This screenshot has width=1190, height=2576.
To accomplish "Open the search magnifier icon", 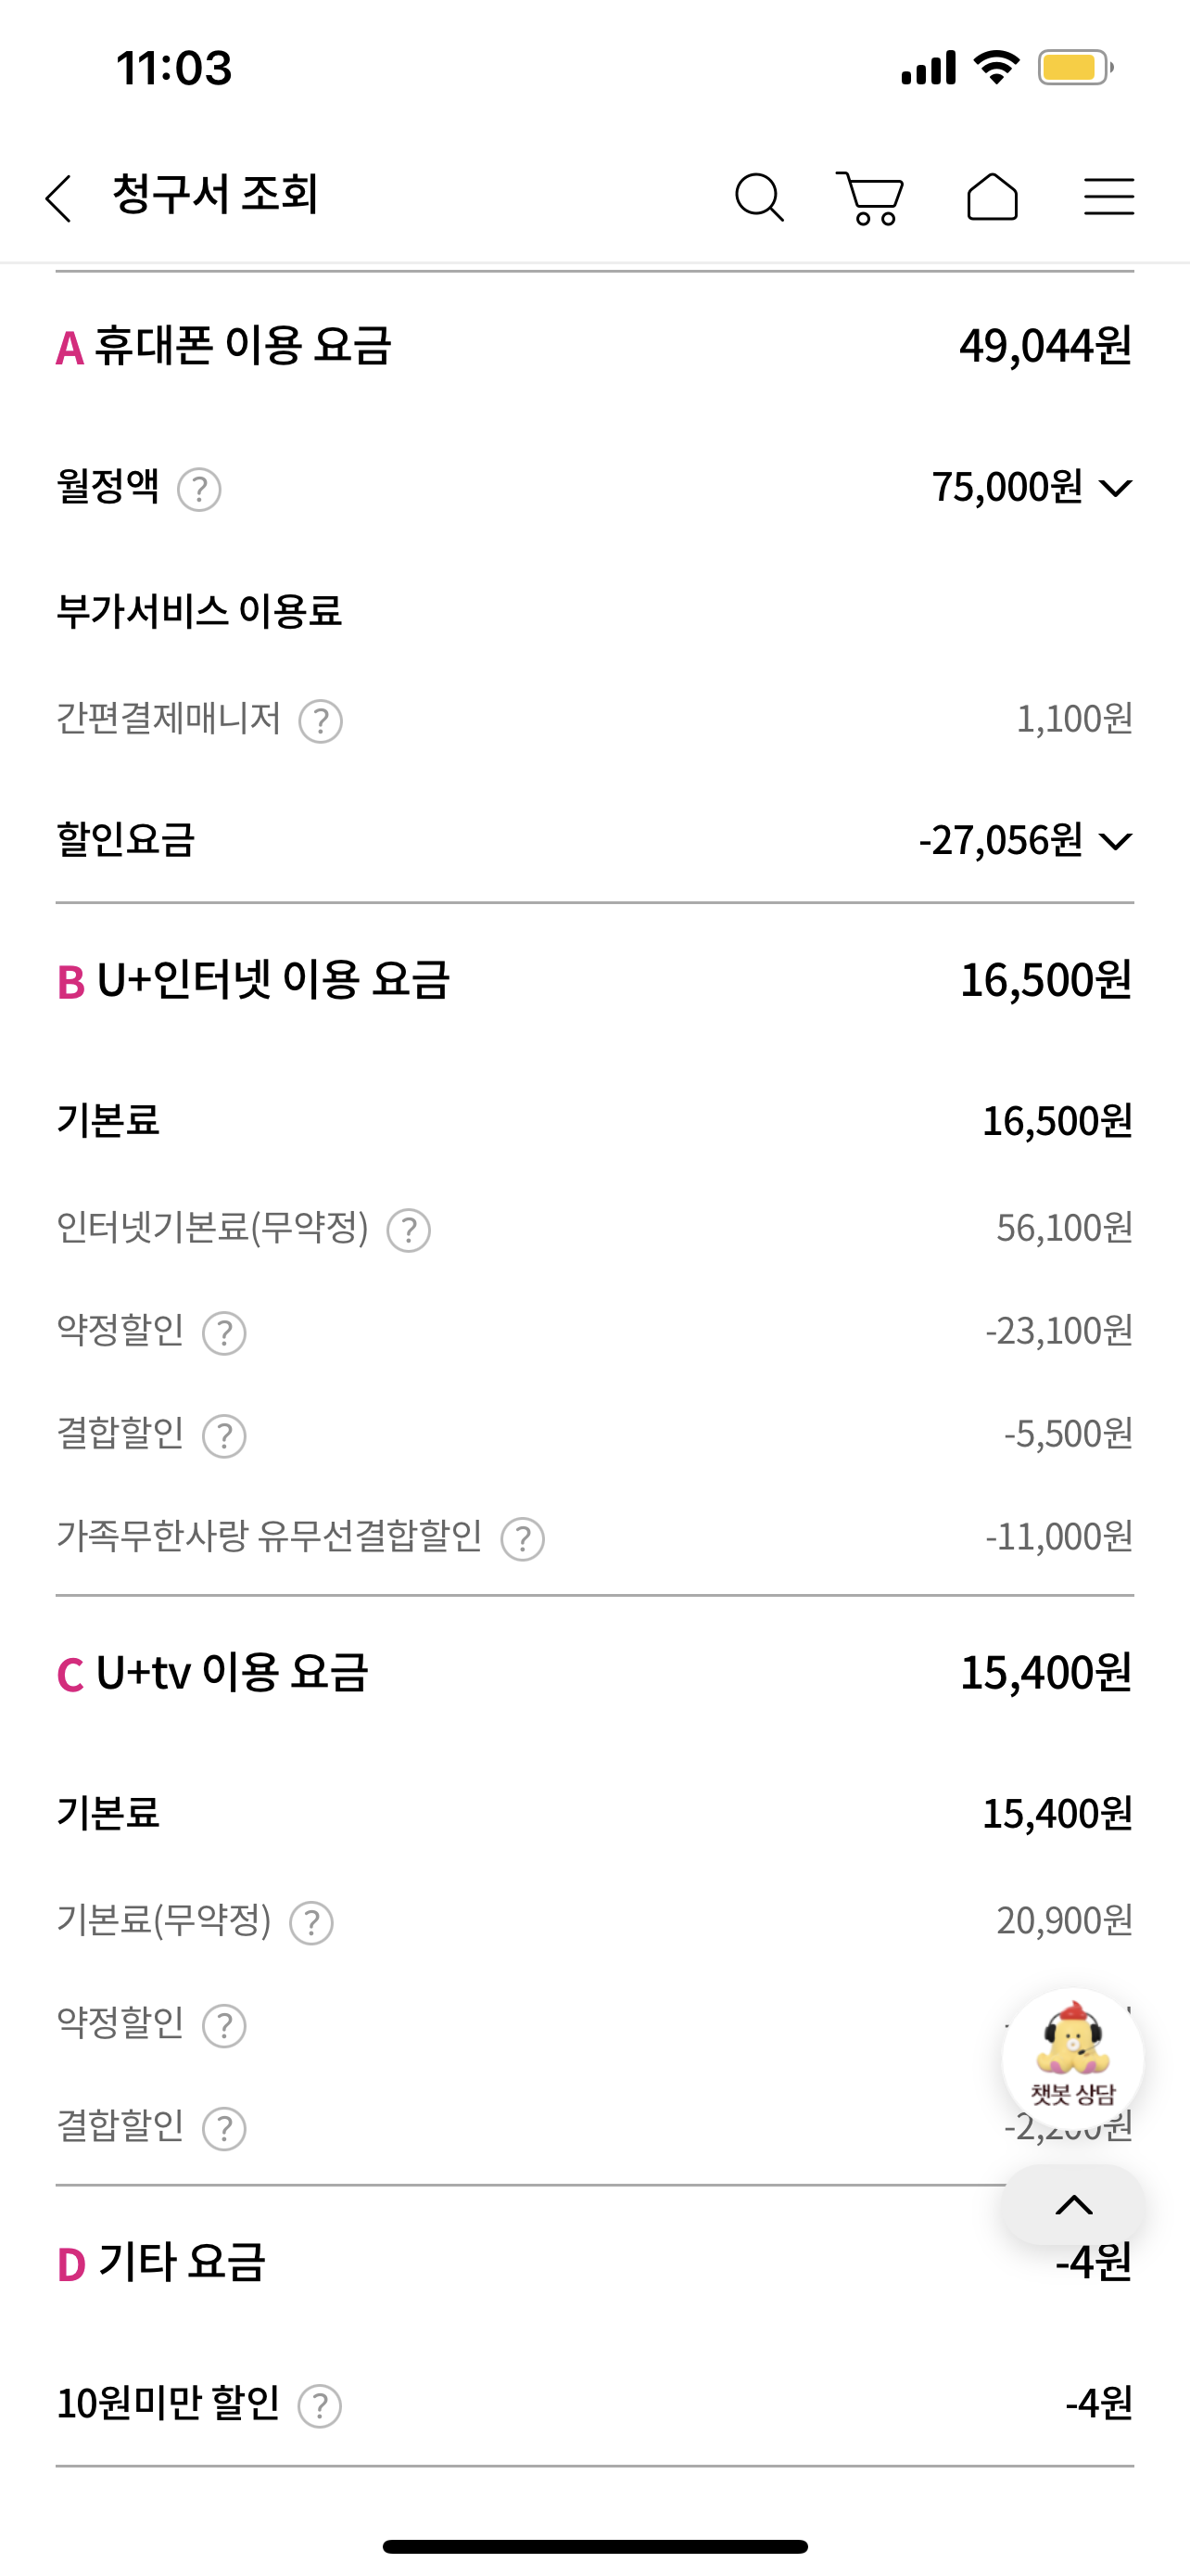I will point(758,196).
